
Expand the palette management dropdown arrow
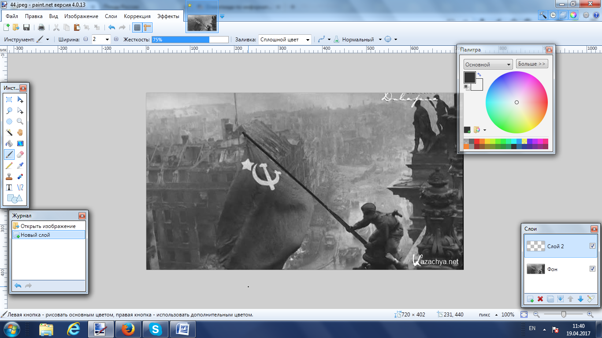[485, 130]
